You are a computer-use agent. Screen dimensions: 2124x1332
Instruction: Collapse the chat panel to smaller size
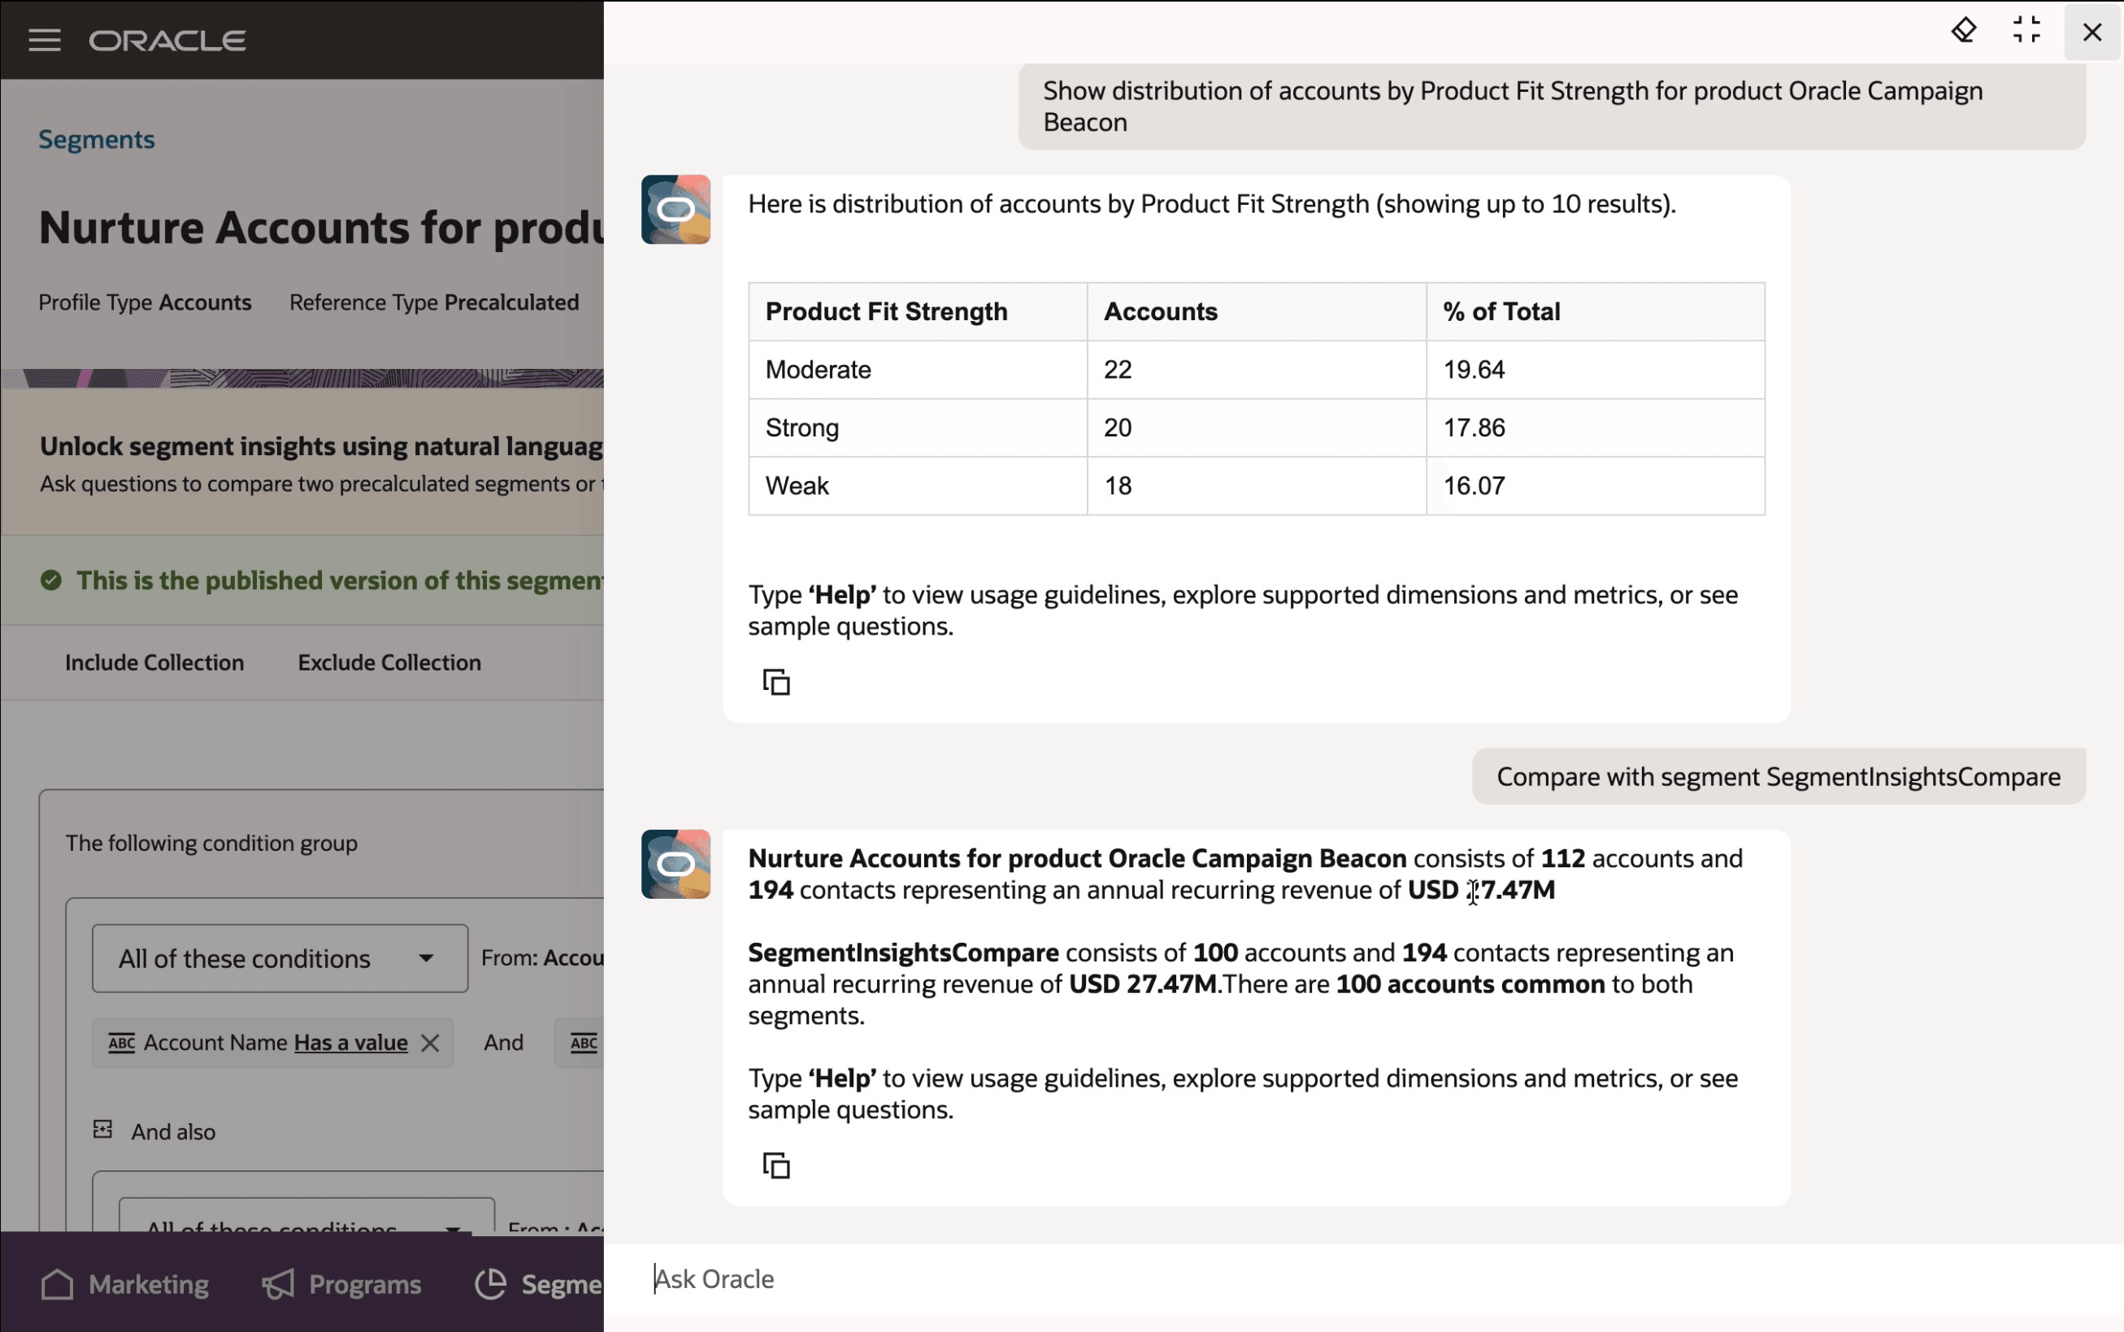tap(2027, 31)
